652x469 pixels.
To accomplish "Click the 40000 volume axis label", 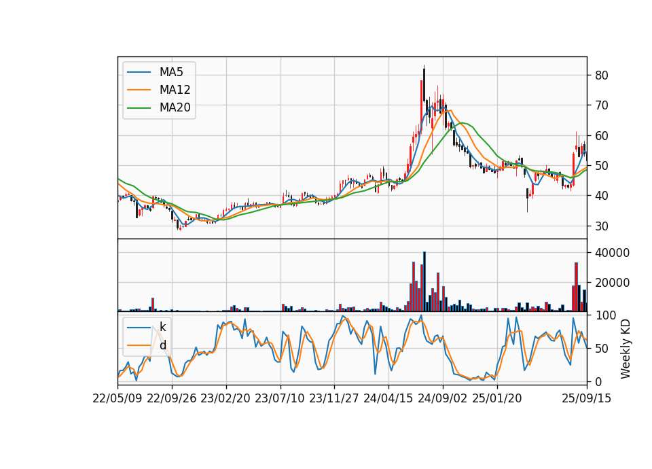I will coord(612,253).
